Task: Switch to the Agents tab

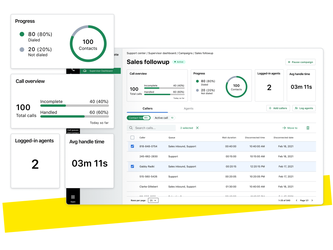Action: pyautogui.click(x=189, y=108)
